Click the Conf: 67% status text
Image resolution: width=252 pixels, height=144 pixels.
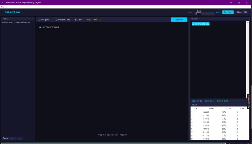222,101
